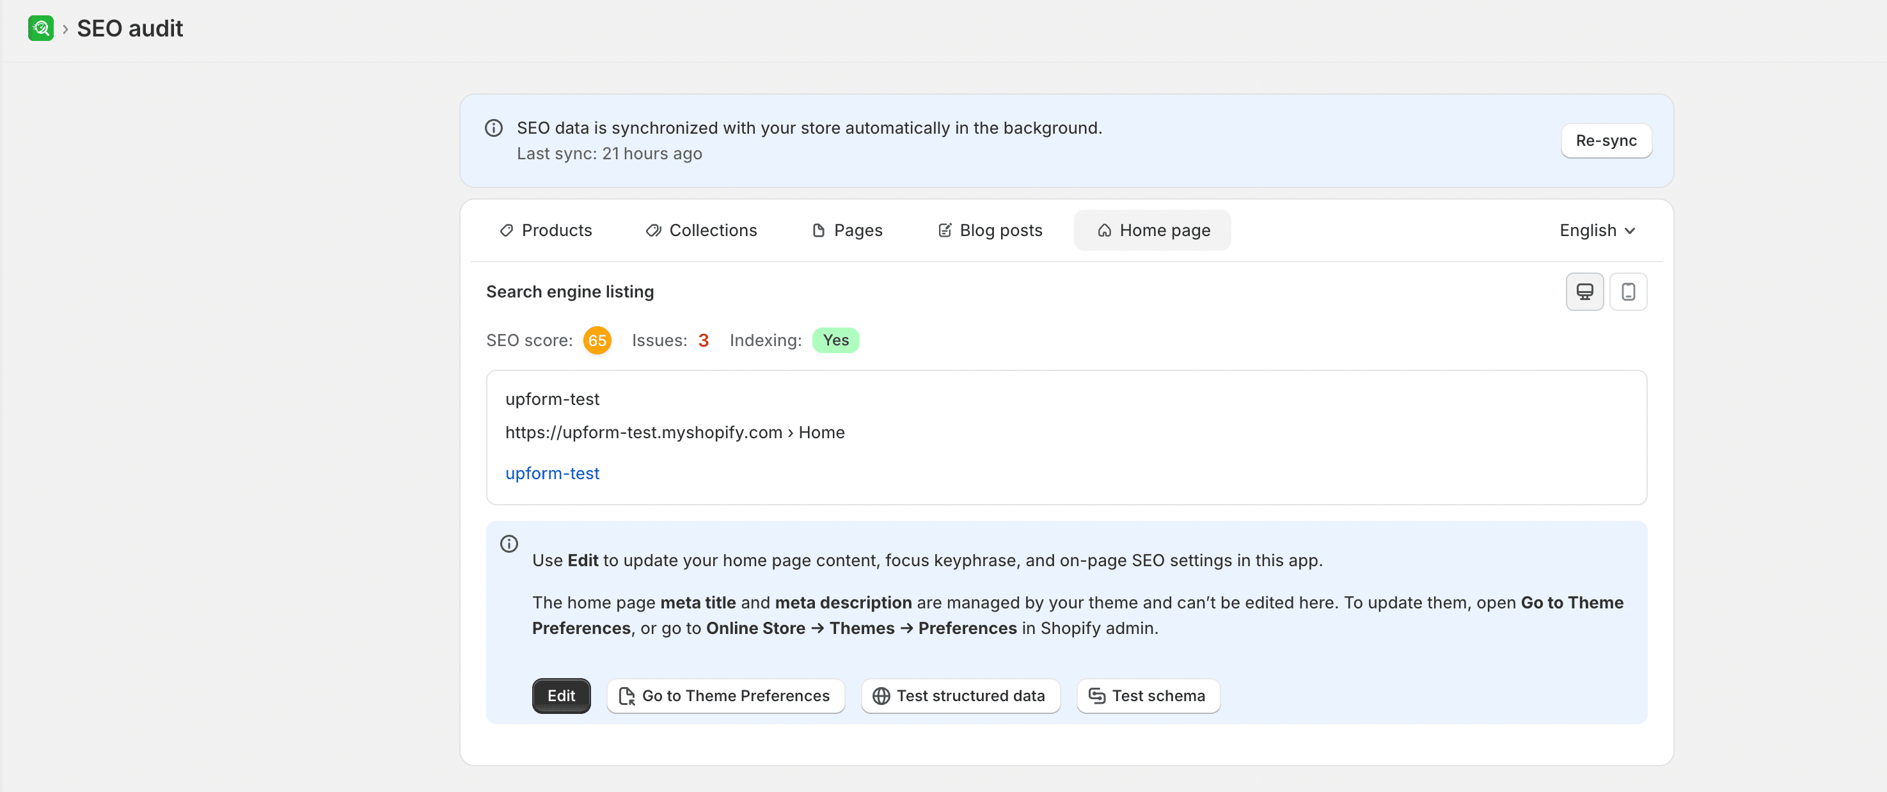
Task: Click the orange SEO score 65 badge
Action: point(597,340)
